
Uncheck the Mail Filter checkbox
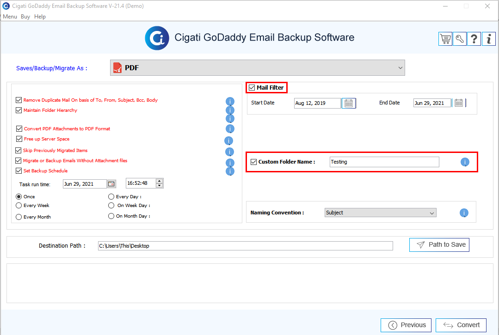point(252,88)
